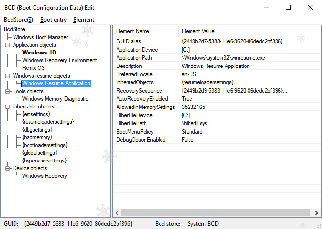Collapse the Tools objects node
This screenshot has width=322, height=229.
click(7, 91)
